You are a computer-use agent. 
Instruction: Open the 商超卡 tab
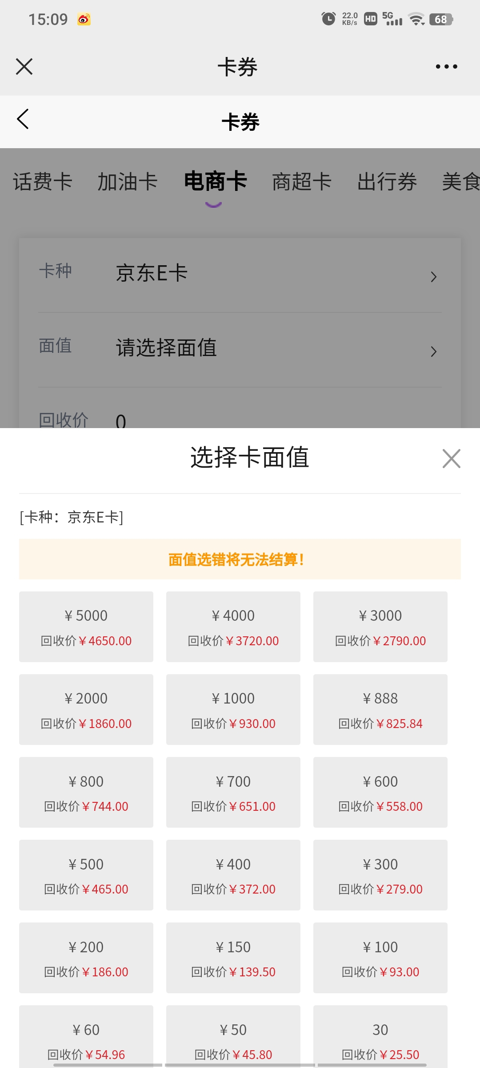point(302,182)
